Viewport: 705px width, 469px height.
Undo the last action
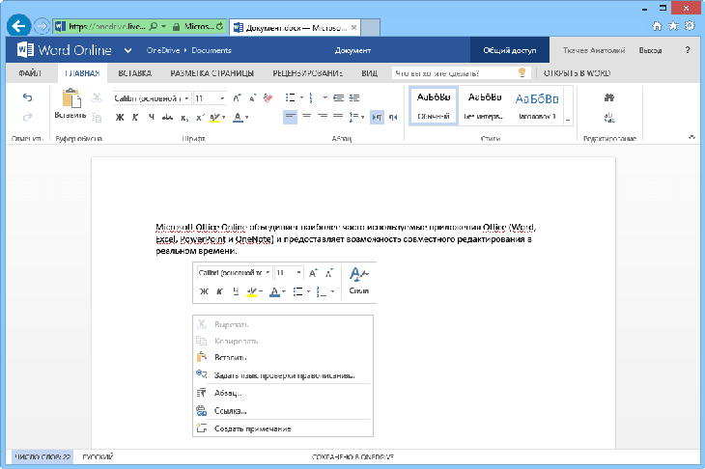[x=27, y=97]
